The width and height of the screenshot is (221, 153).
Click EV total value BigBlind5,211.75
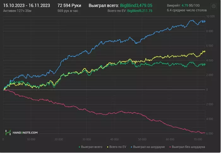(x=140, y=11)
